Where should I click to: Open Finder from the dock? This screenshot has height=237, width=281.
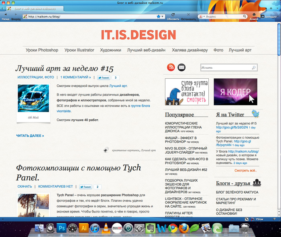click(x=39, y=228)
